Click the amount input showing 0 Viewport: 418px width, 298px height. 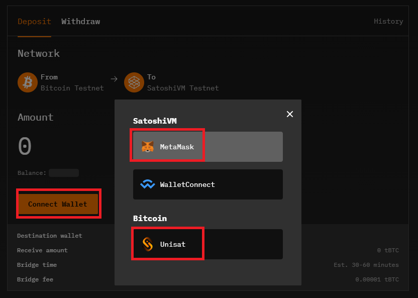tap(25, 146)
